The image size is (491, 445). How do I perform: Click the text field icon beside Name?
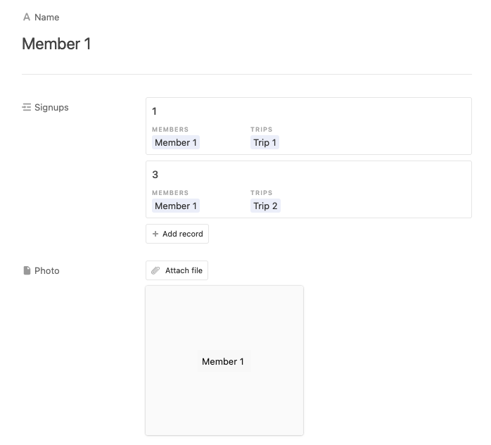27,17
